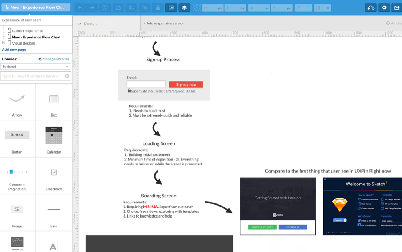Select the 'Loading Screen' heading text
The width and height of the screenshot is (402, 252).
coord(159,143)
